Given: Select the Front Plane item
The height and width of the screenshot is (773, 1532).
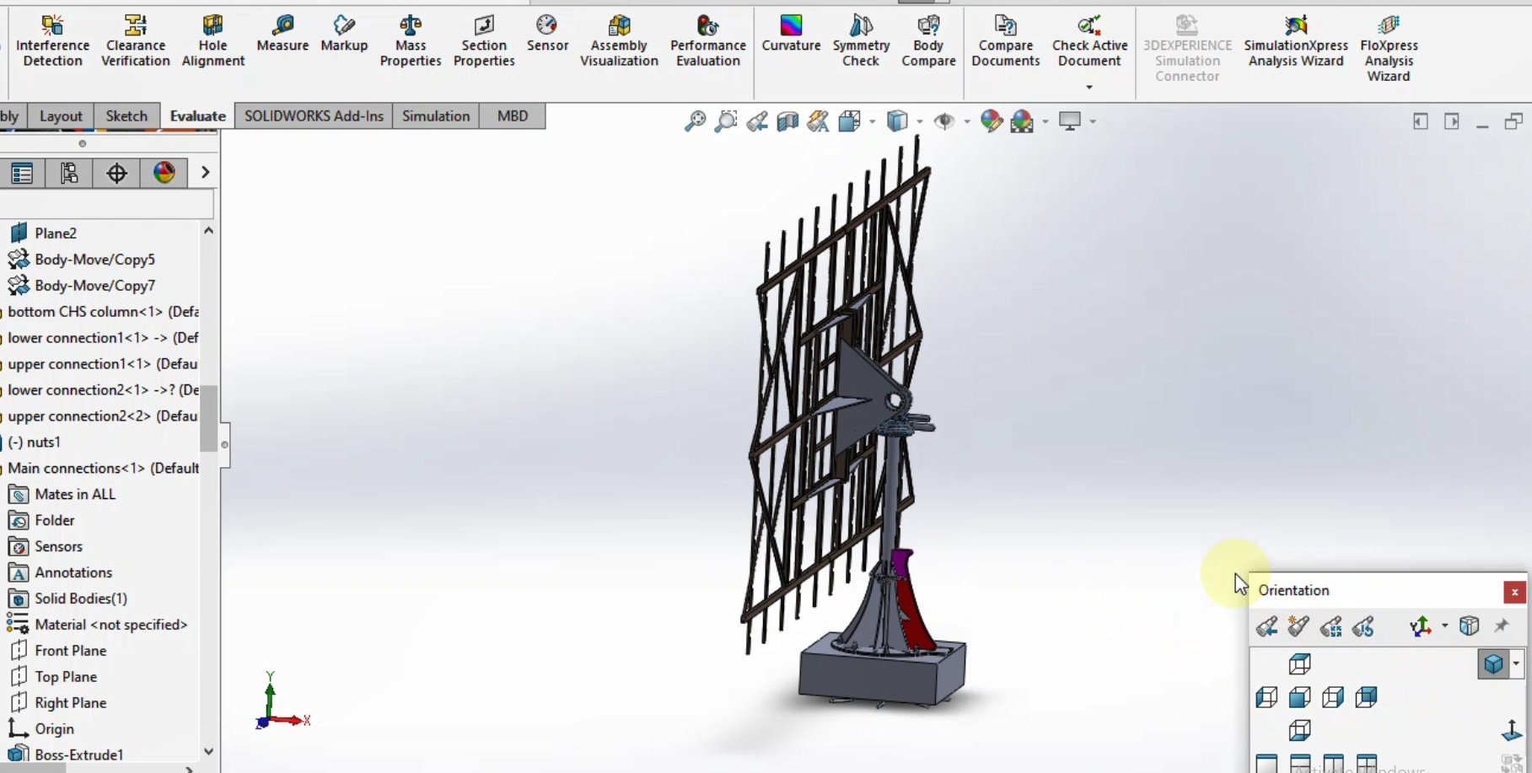Looking at the screenshot, I should click(71, 651).
